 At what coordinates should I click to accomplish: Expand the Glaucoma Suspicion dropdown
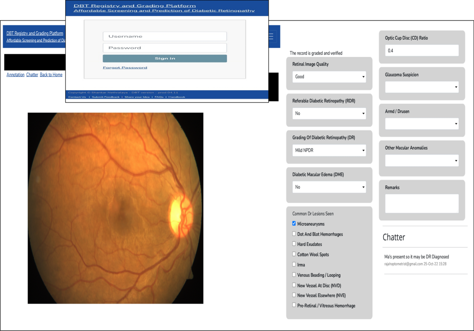point(421,87)
